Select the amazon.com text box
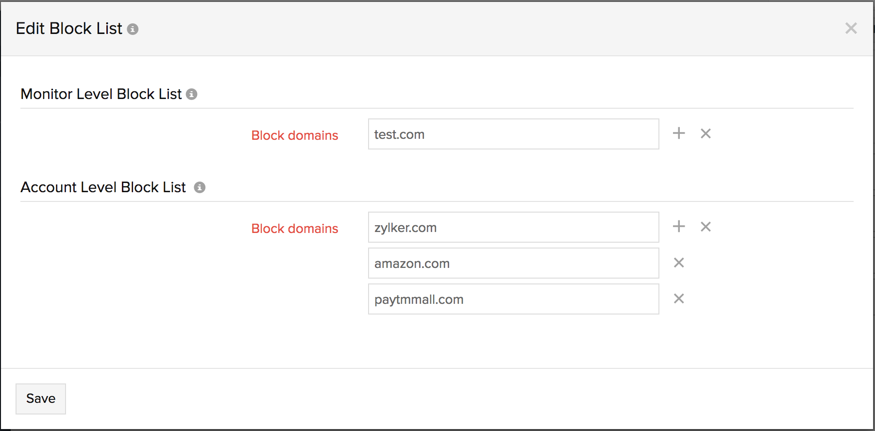 tap(513, 263)
